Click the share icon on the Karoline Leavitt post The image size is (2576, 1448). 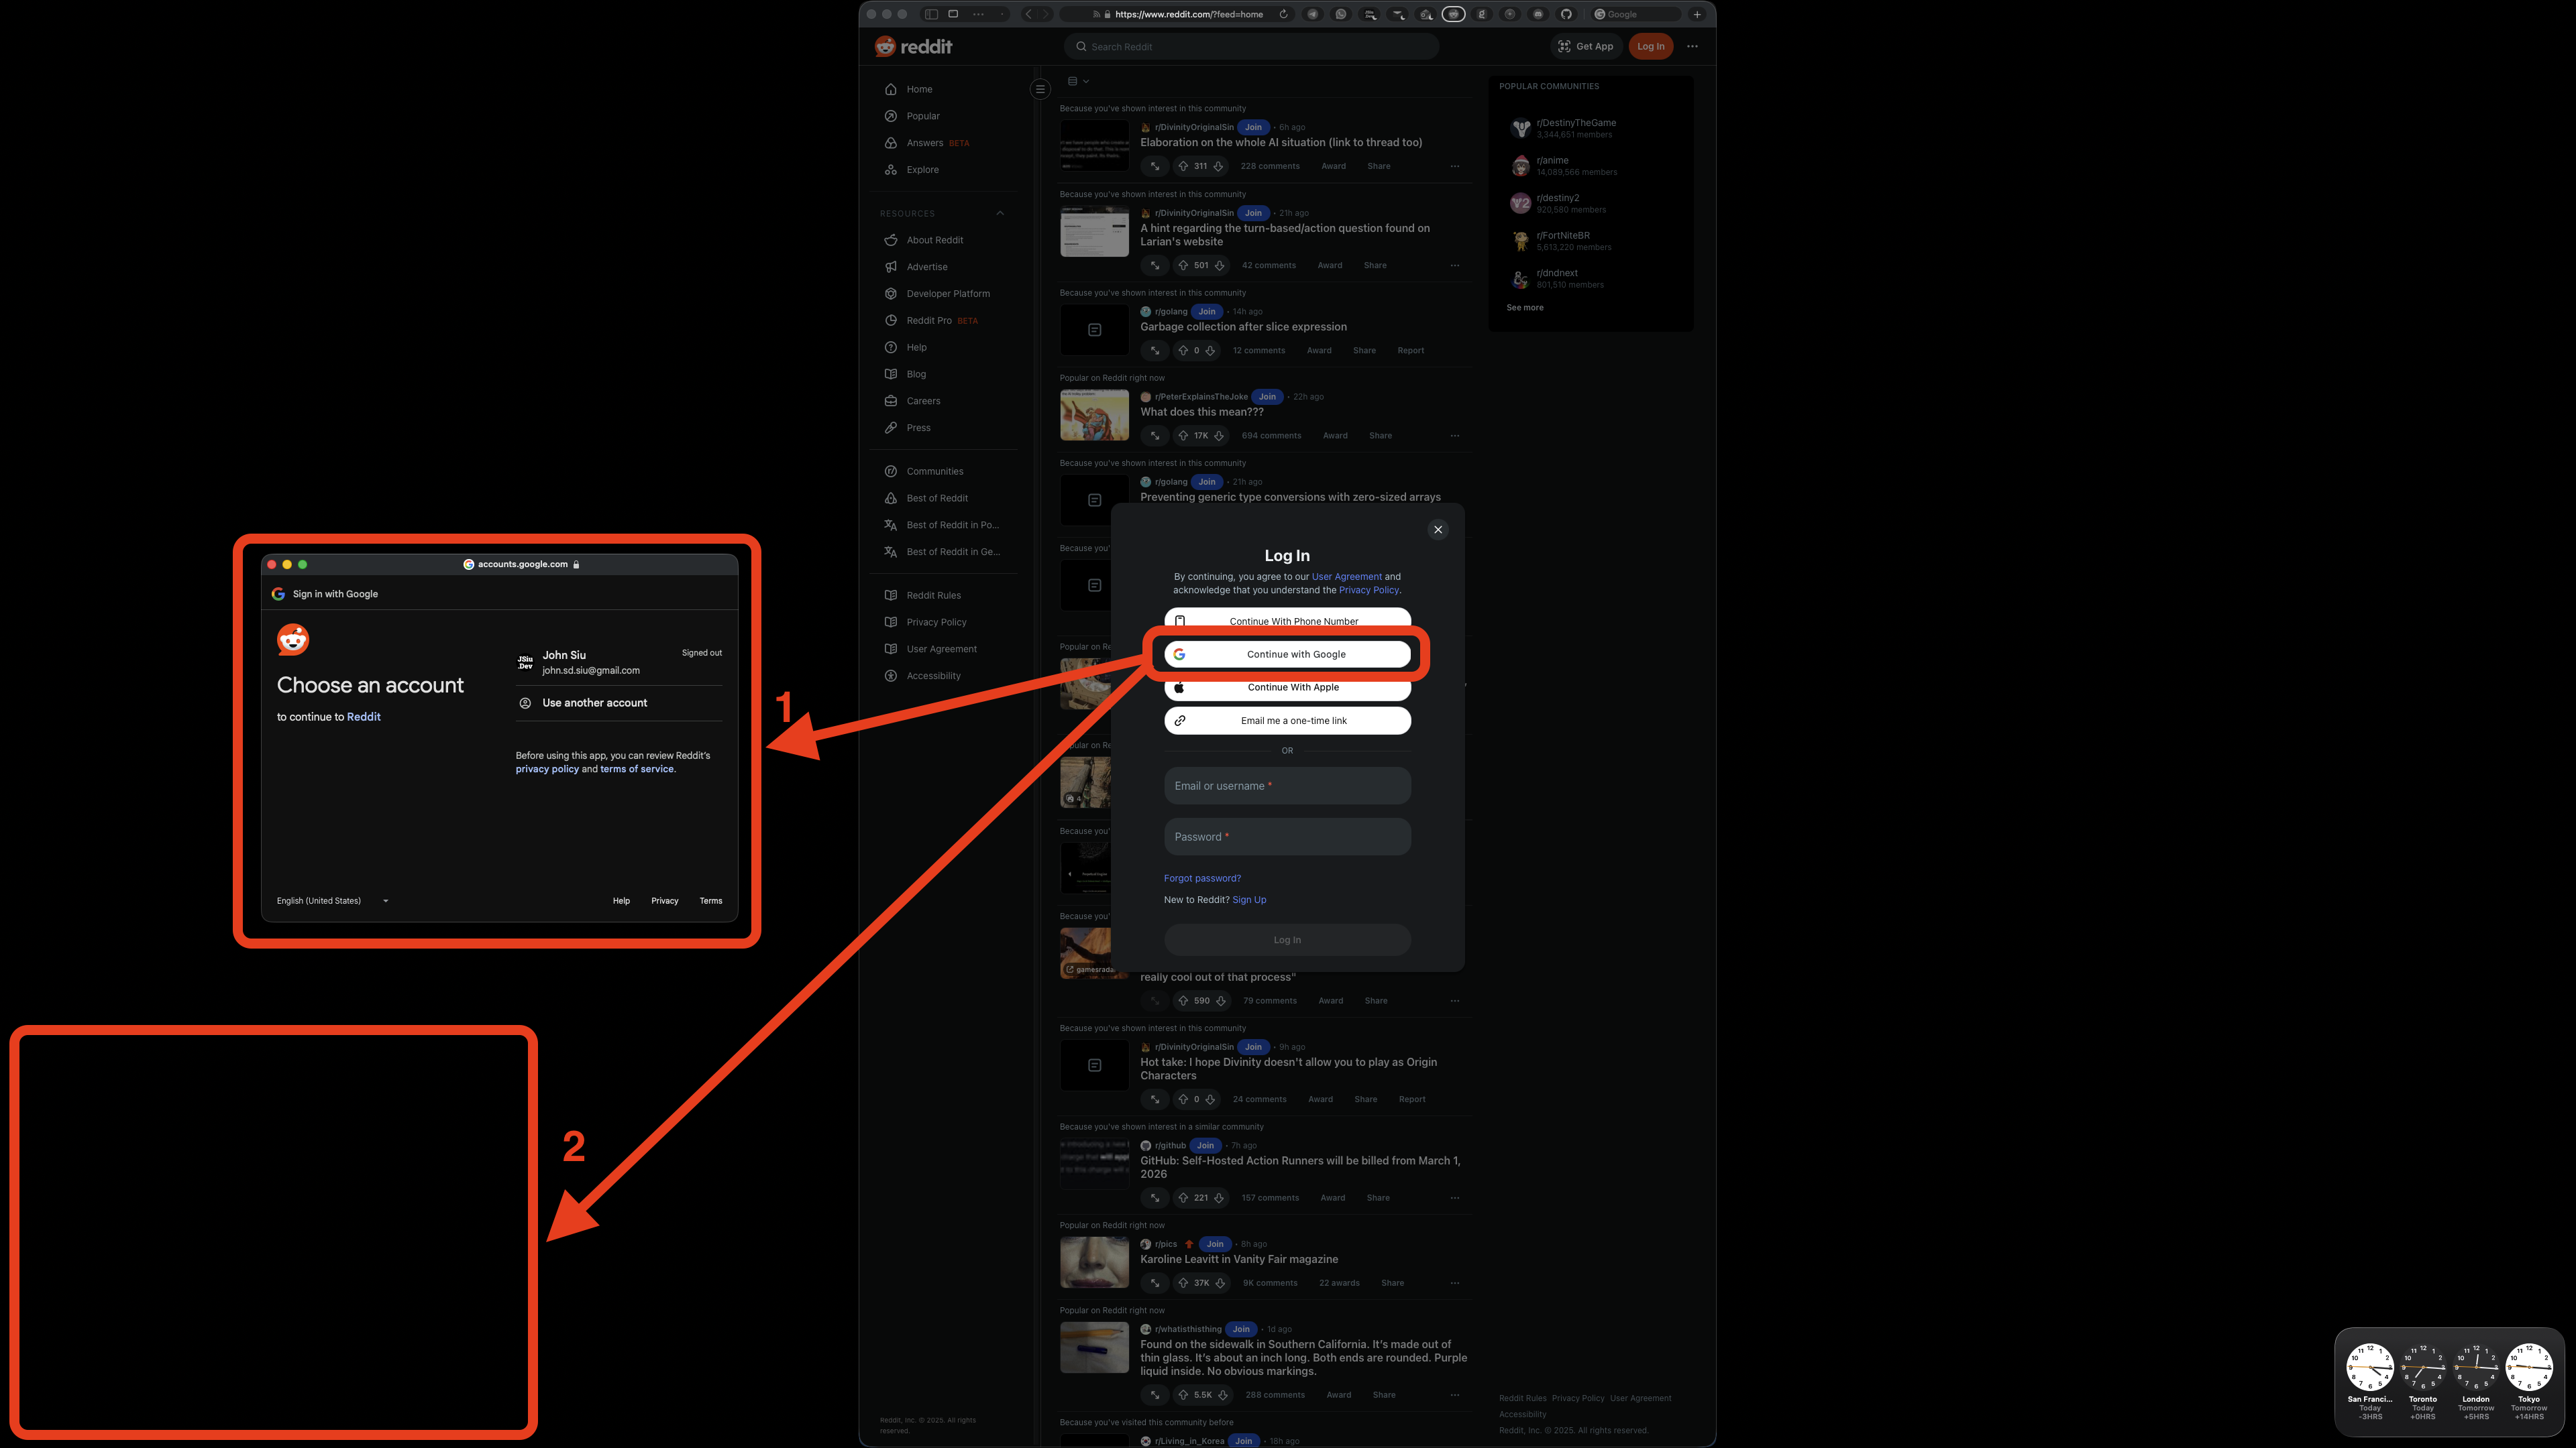tap(1392, 1283)
